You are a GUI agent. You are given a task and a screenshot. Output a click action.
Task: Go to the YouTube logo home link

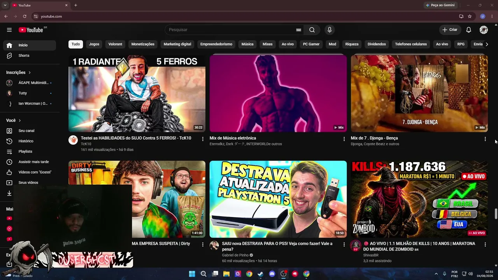pyautogui.click(x=31, y=30)
